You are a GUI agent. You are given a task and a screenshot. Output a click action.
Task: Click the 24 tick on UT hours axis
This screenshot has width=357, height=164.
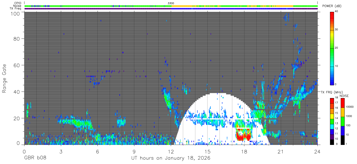click(317, 152)
